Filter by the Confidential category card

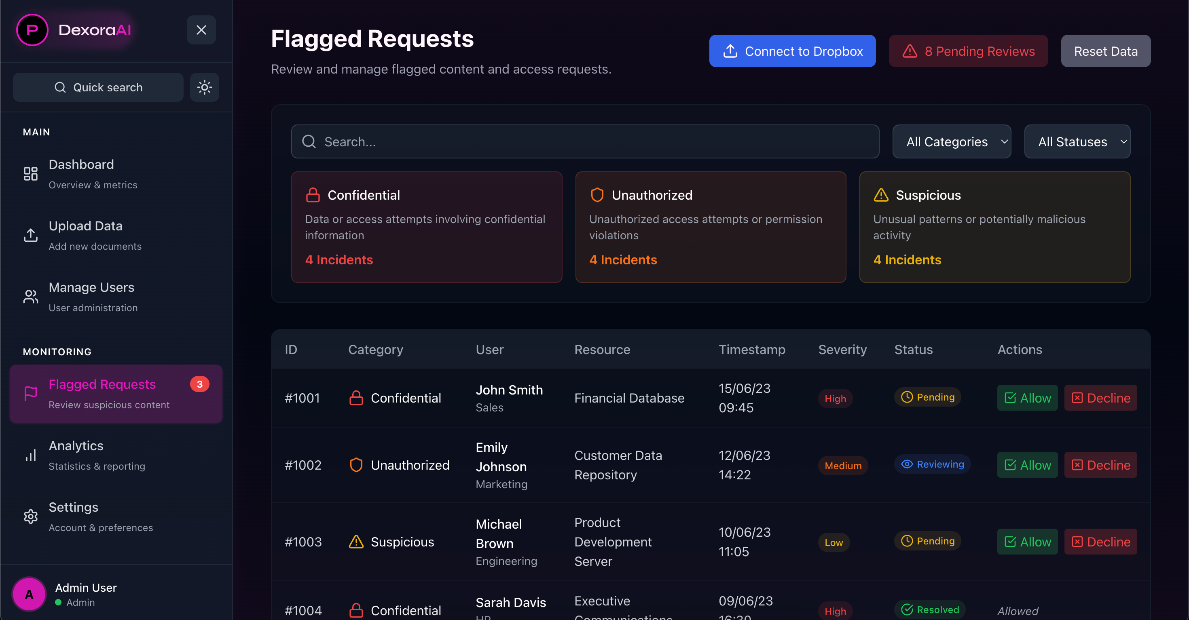426,227
